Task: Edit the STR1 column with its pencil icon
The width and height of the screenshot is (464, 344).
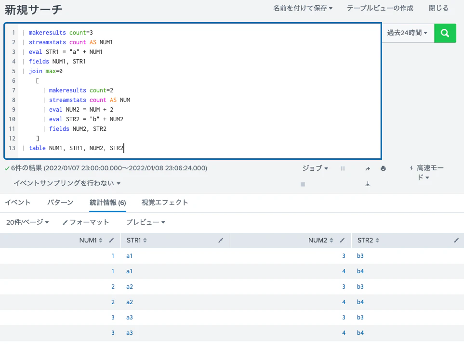Action: click(221, 240)
